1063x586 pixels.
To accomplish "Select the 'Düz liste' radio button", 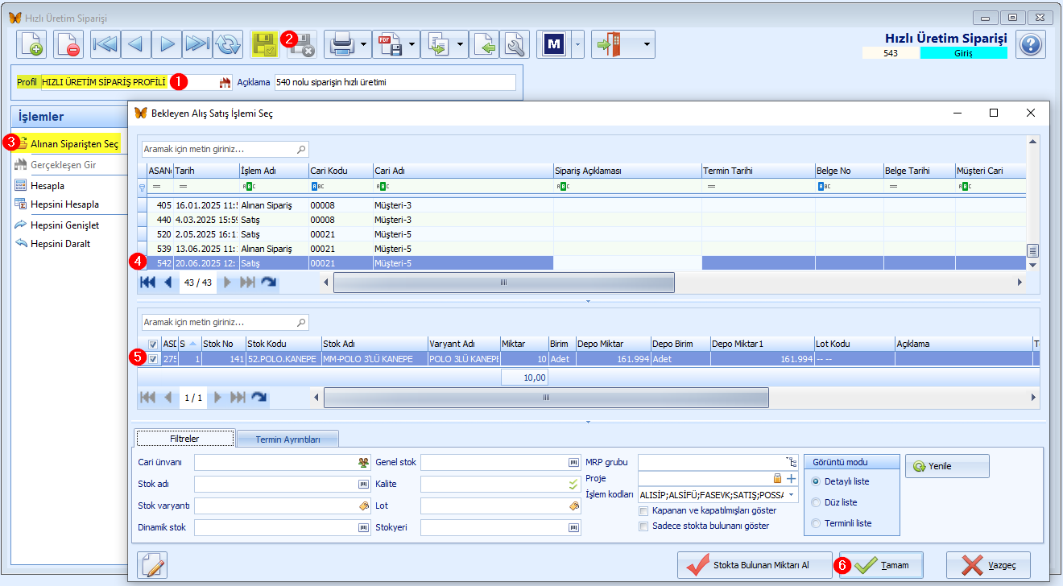I will coord(816,502).
